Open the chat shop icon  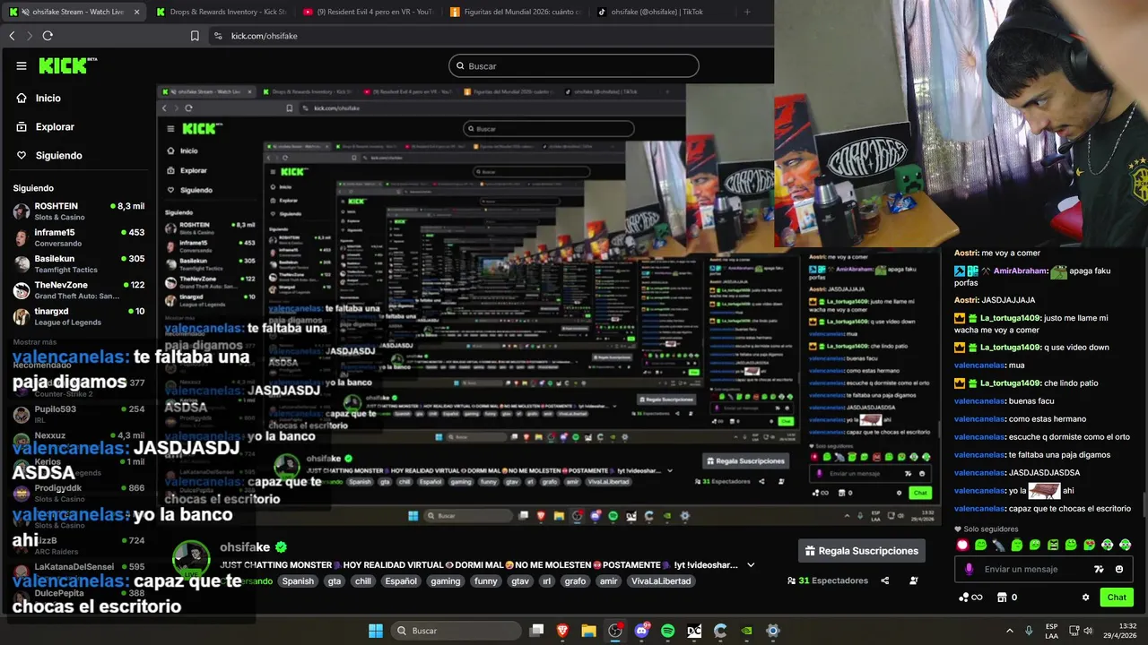1003,598
